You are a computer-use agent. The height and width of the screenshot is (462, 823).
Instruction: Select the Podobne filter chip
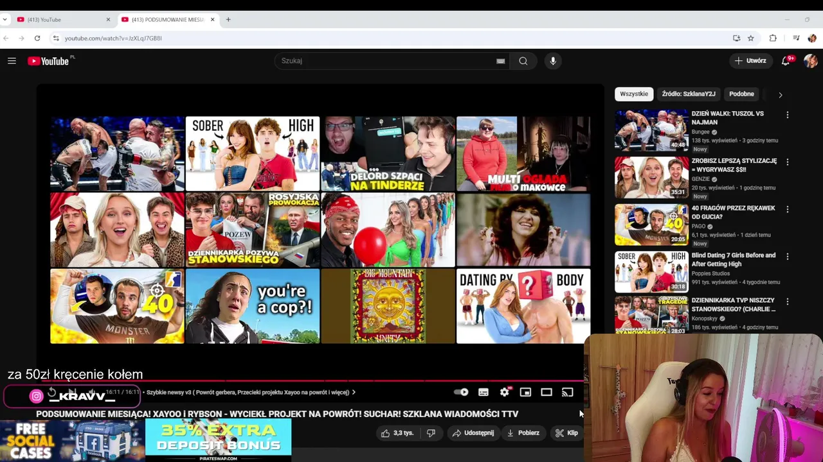(x=741, y=94)
